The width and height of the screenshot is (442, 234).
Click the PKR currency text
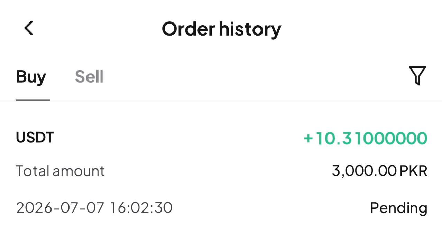[x=413, y=171]
